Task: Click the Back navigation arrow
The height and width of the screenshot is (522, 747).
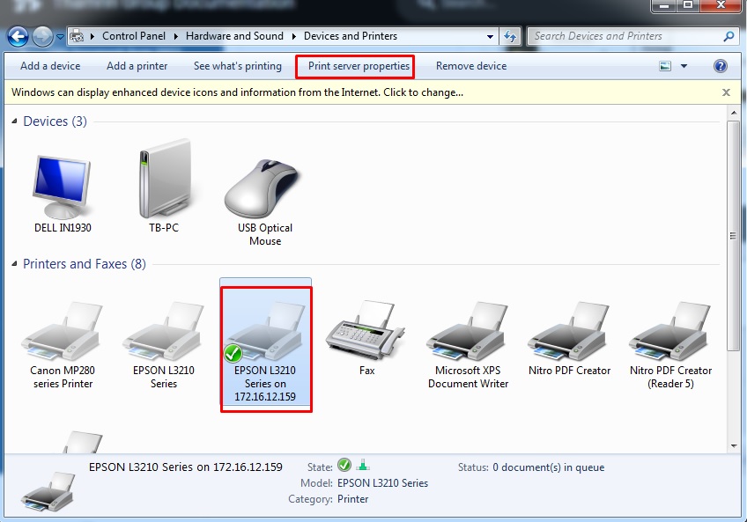Action: (18, 36)
